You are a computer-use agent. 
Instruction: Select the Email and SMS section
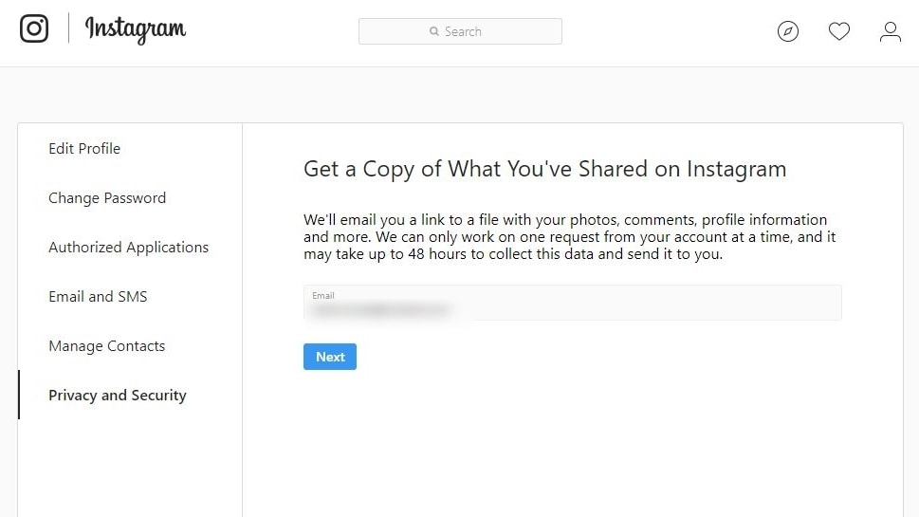(98, 296)
